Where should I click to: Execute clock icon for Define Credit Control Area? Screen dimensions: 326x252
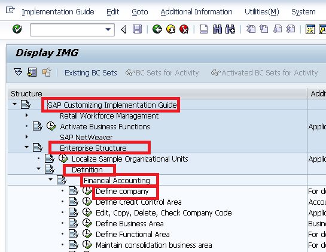click(x=87, y=202)
